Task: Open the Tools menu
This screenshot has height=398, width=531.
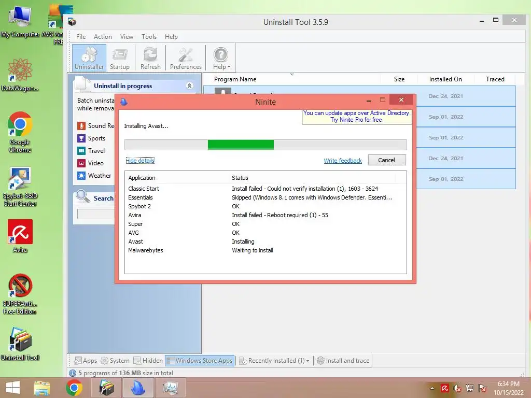Action: click(x=149, y=37)
